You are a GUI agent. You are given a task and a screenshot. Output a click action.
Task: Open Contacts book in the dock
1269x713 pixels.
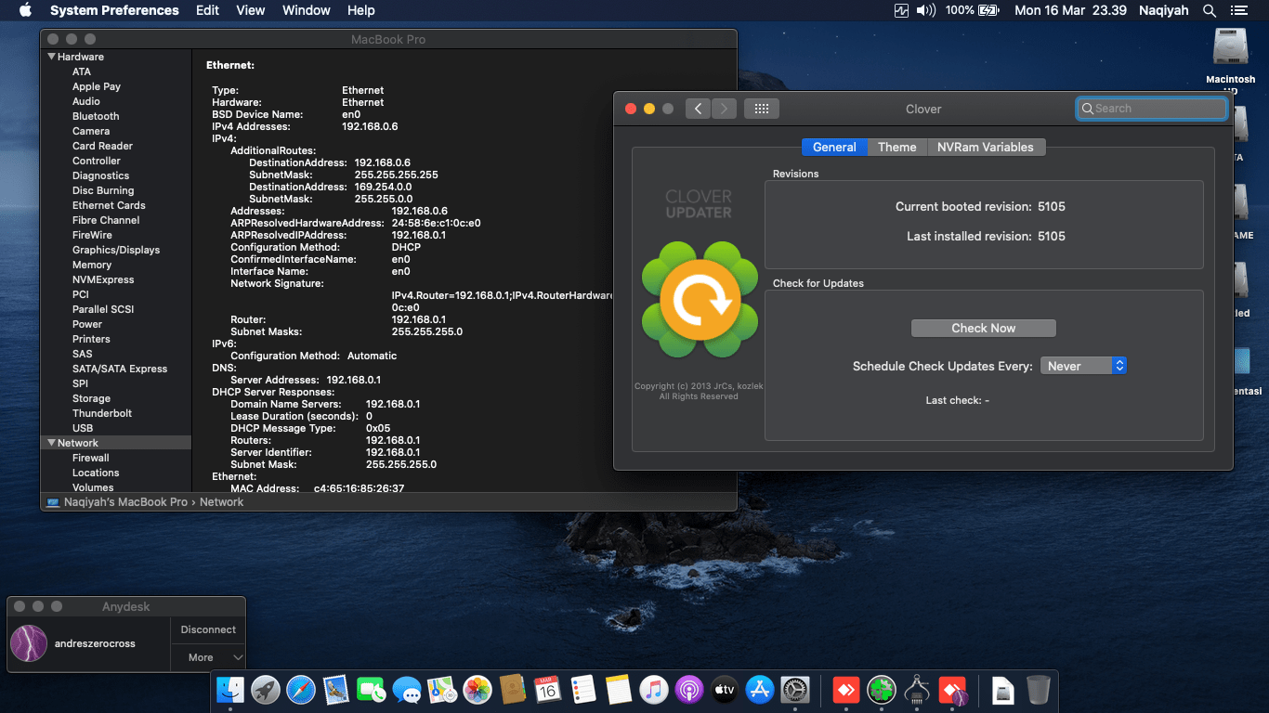coord(513,690)
